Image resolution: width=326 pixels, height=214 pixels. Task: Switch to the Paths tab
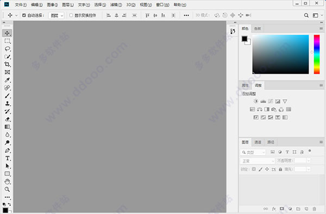(271, 142)
